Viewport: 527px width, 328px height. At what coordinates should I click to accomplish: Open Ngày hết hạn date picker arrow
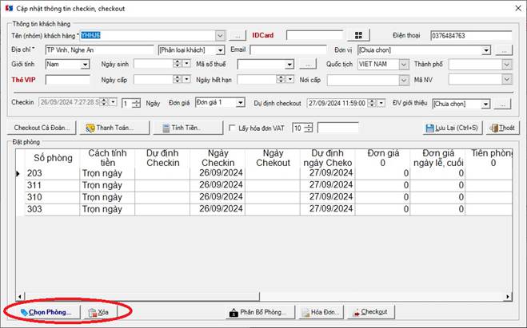tap(290, 79)
